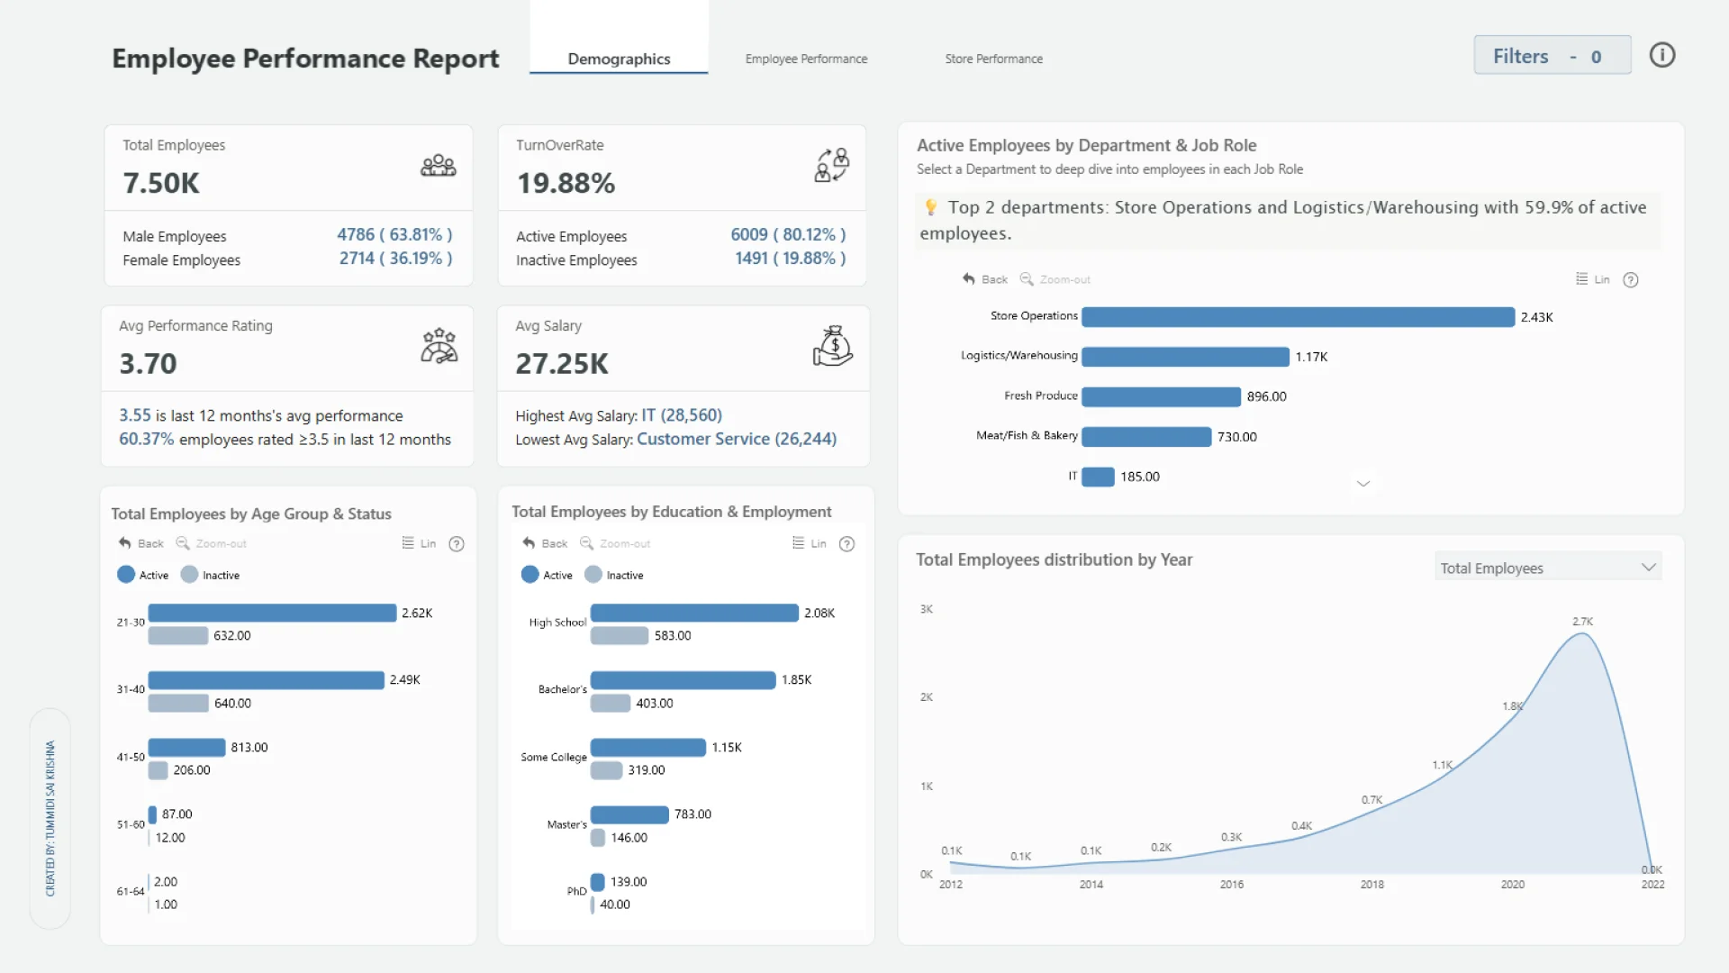This screenshot has width=1729, height=973.
Task: Toggle Inactive legend in Education chart
Action: click(x=593, y=575)
